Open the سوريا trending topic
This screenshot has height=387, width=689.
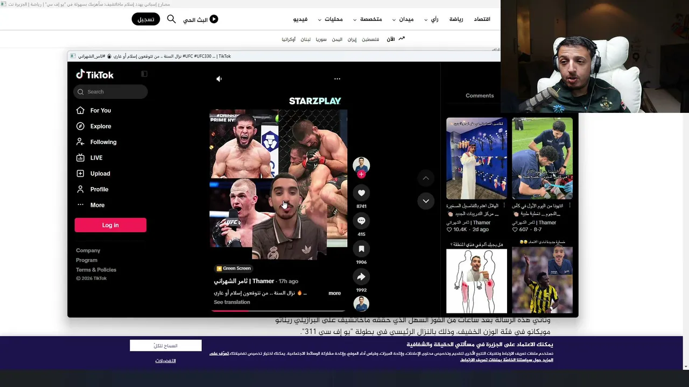tap(321, 39)
